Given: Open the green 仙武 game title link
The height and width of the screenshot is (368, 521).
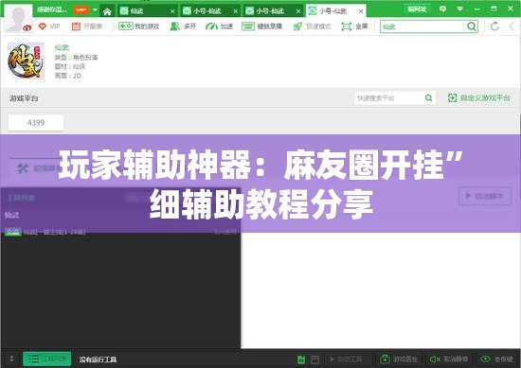Looking at the screenshot, I should [62, 47].
